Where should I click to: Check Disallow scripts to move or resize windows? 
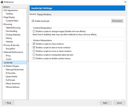click(34, 51)
